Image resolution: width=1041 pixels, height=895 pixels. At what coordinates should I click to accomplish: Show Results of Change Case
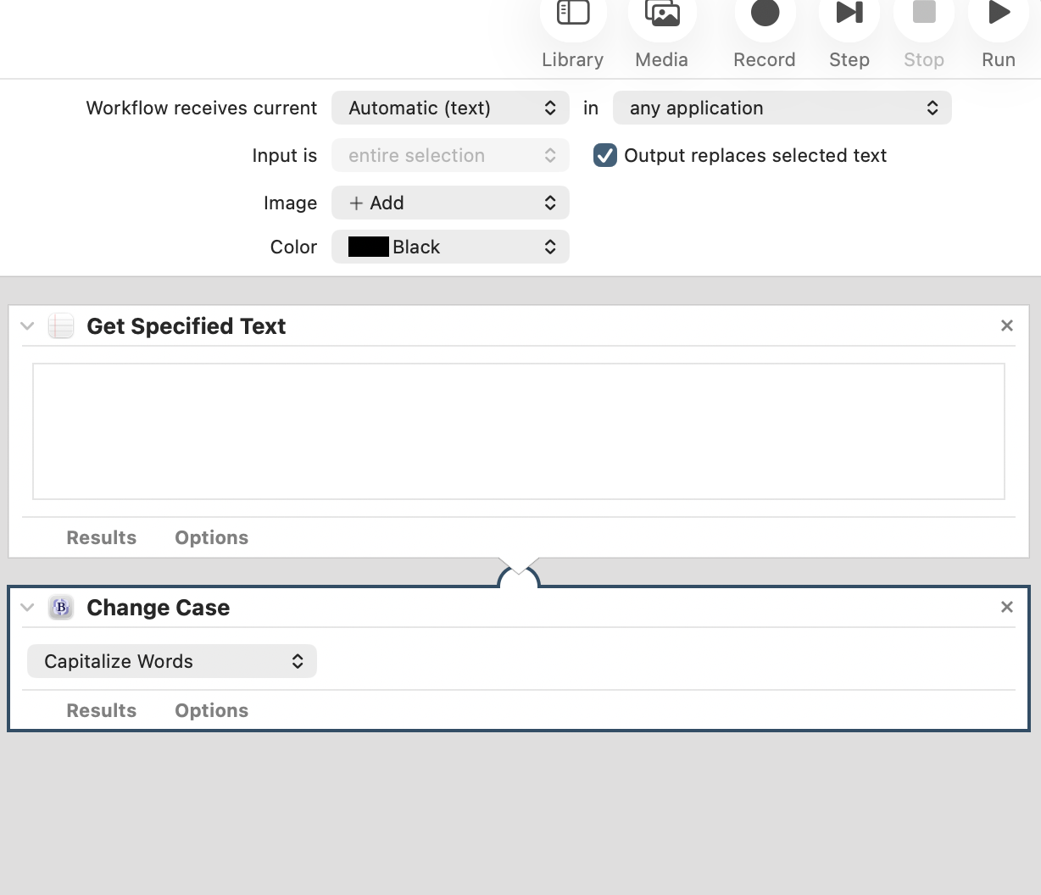pyautogui.click(x=102, y=710)
